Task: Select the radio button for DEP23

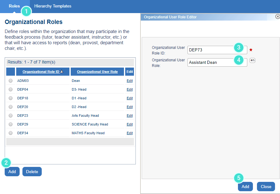Action: click(x=10, y=115)
